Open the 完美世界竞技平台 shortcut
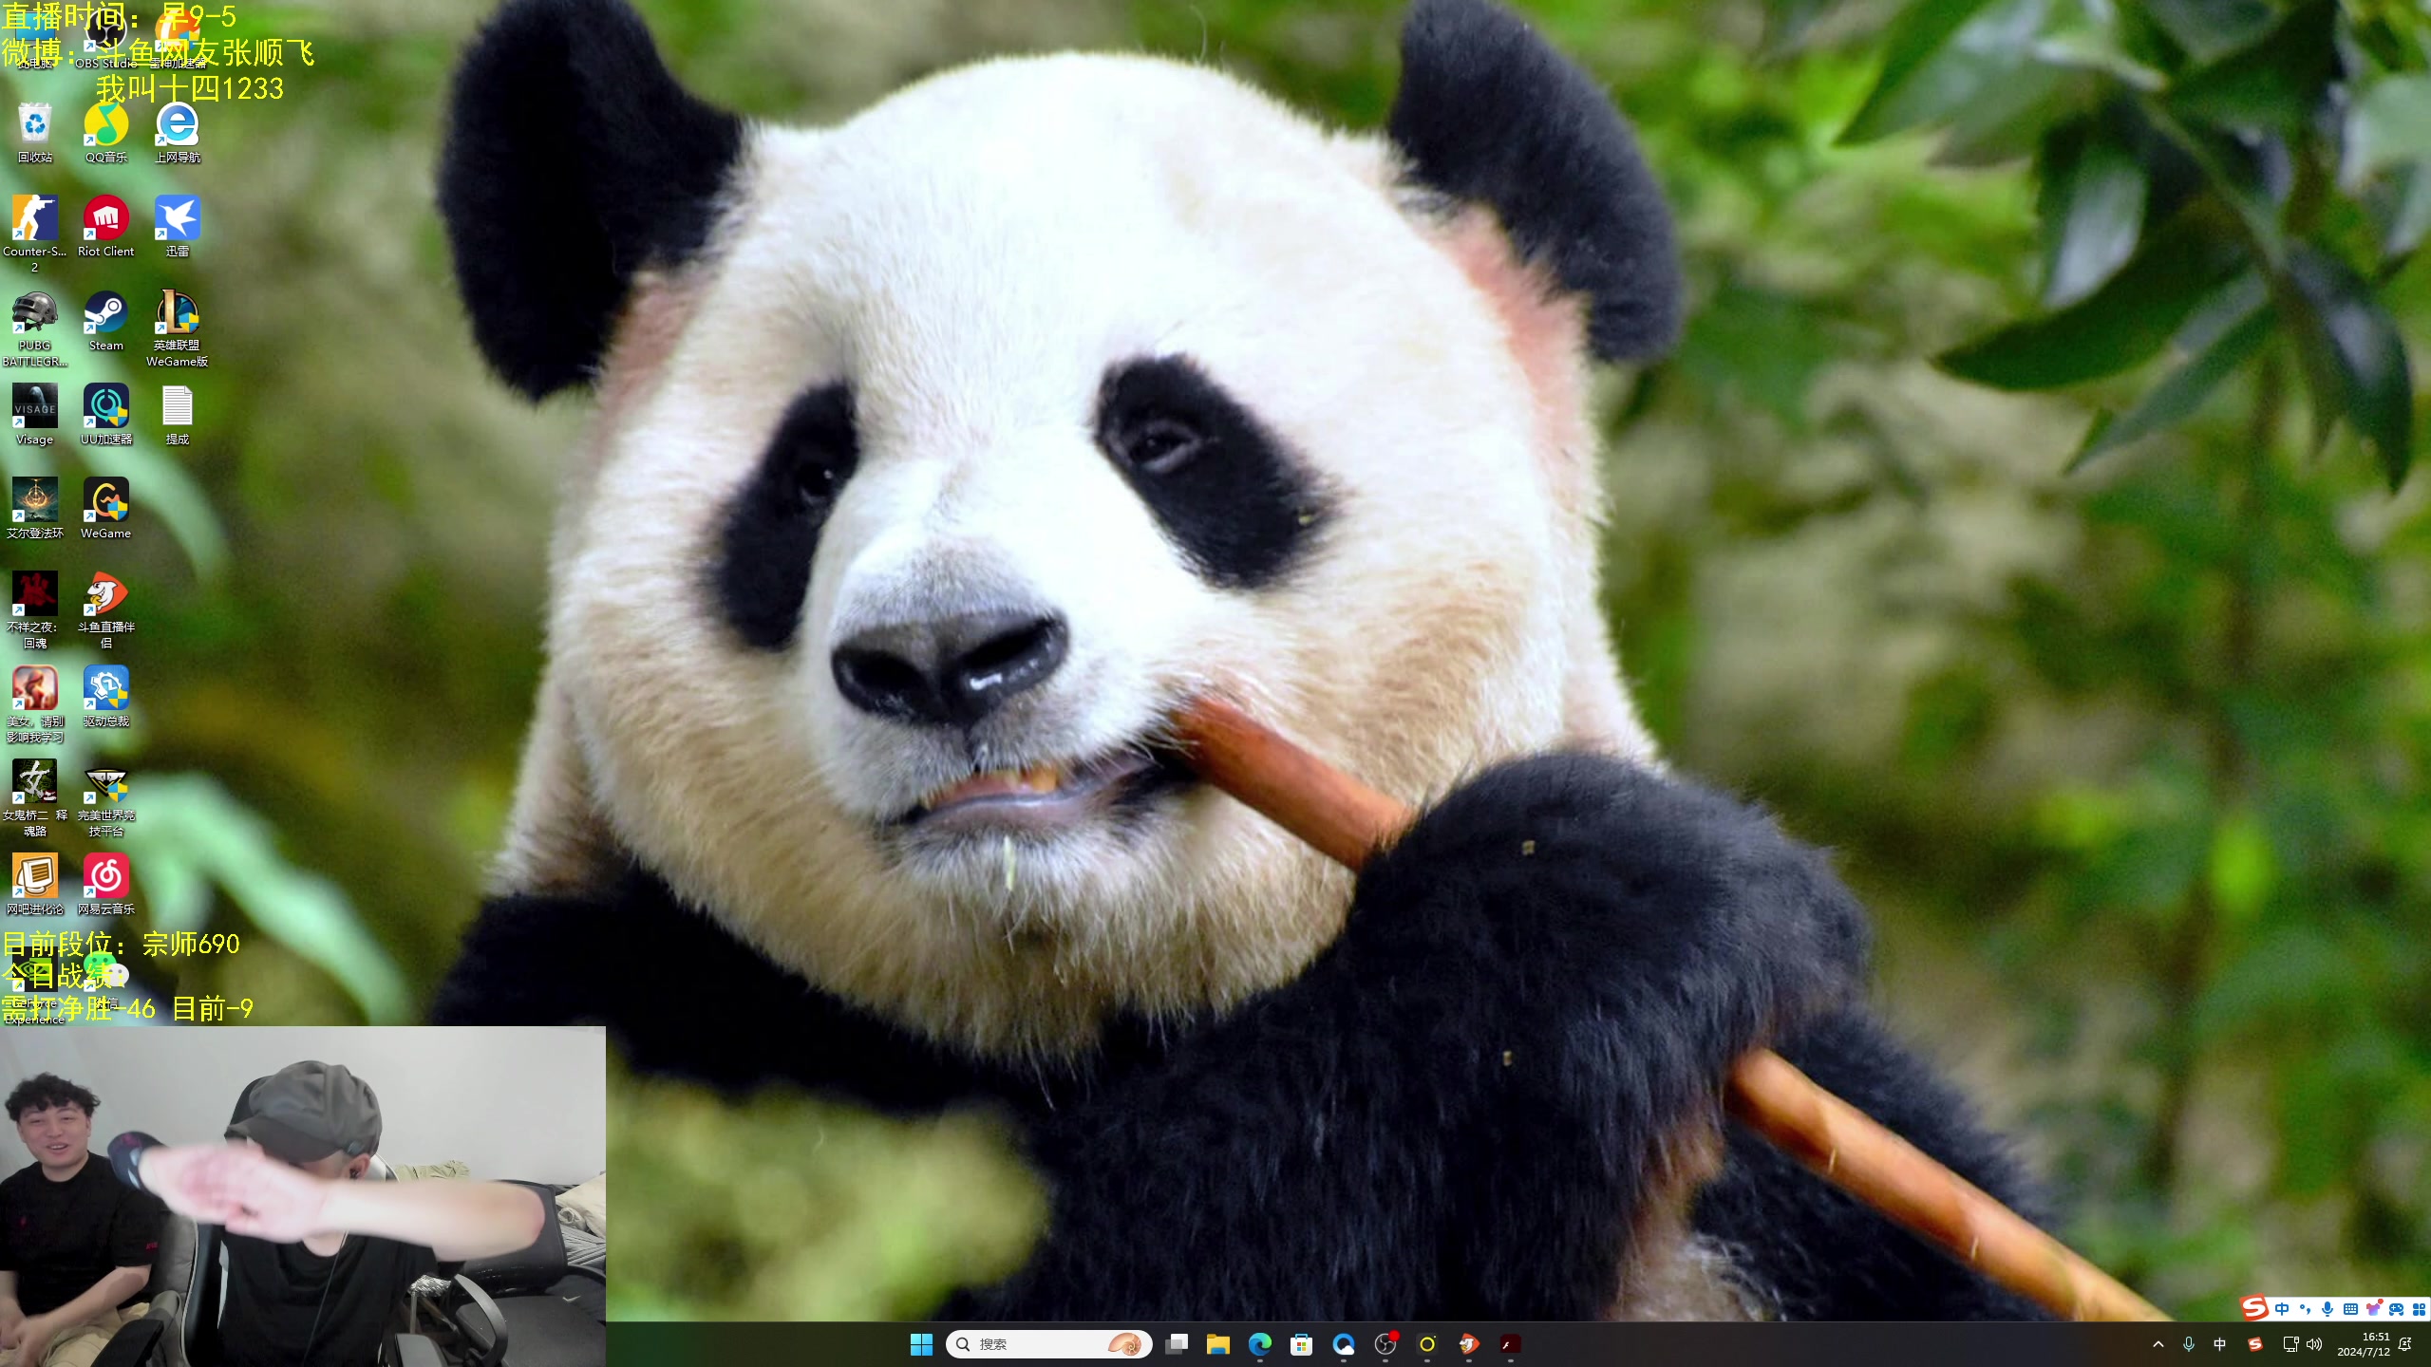Image resolution: width=2431 pixels, height=1367 pixels. click(106, 798)
